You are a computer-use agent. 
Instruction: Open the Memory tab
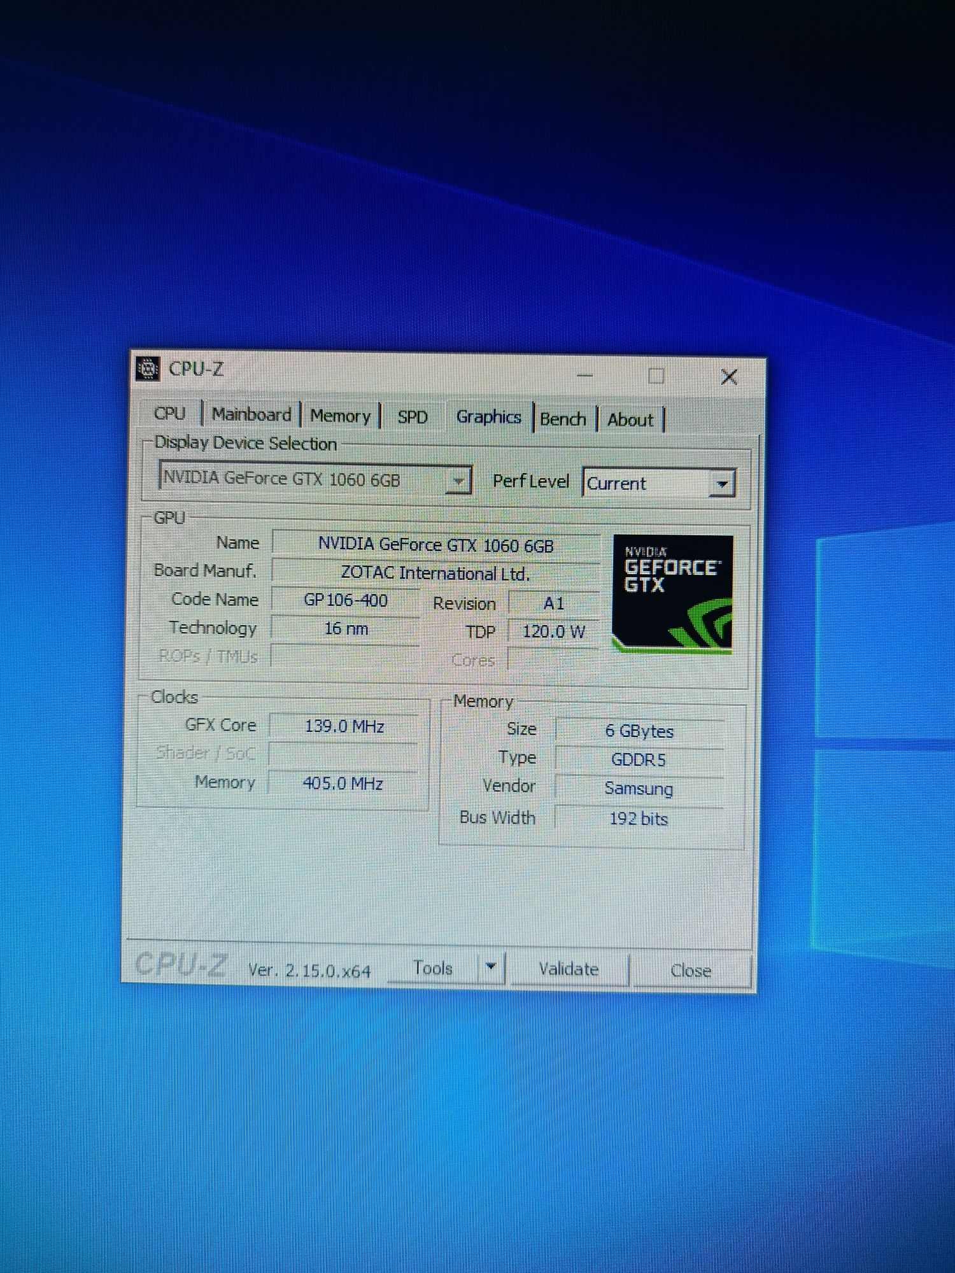click(x=340, y=416)
